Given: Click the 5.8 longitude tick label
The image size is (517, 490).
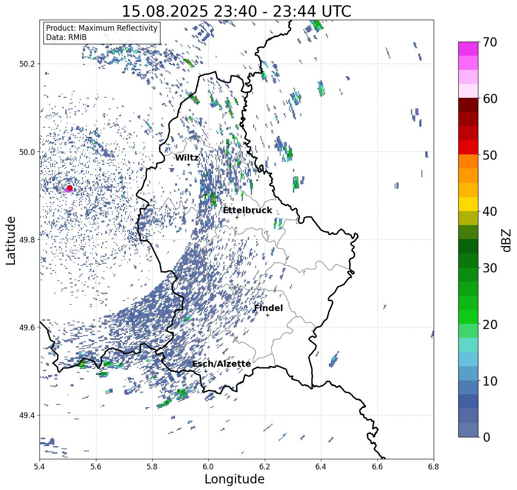Looking at the screenshot, I should tap(152, 467).
